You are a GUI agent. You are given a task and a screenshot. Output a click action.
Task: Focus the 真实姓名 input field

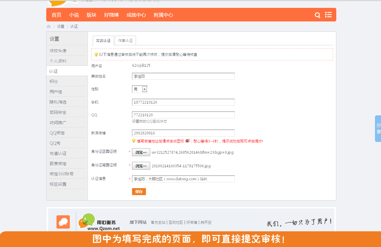pos(183,76)
